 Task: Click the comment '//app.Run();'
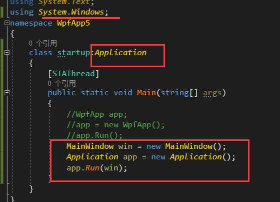pos(94,135)
